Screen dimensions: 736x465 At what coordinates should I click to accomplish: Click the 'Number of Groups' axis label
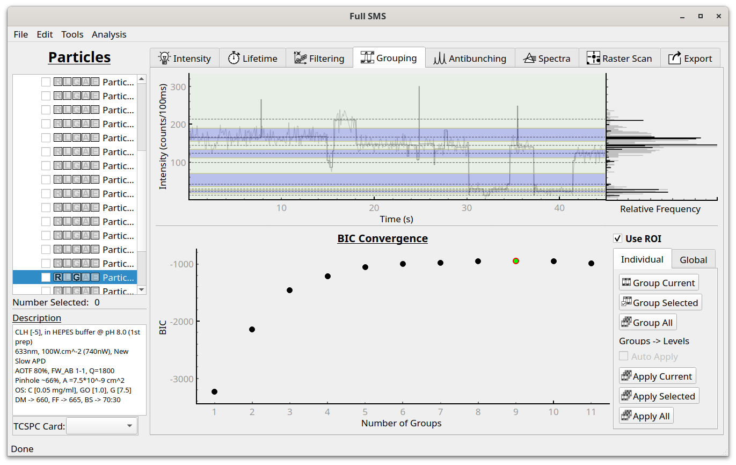pos(402,423)
